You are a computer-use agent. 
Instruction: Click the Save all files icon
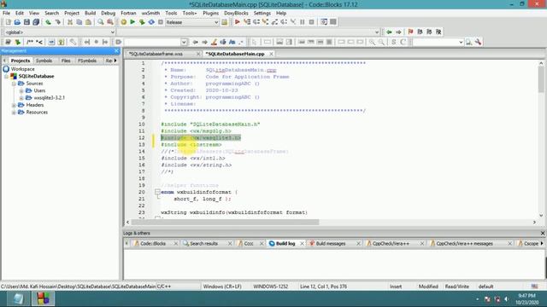click(36, 22)
